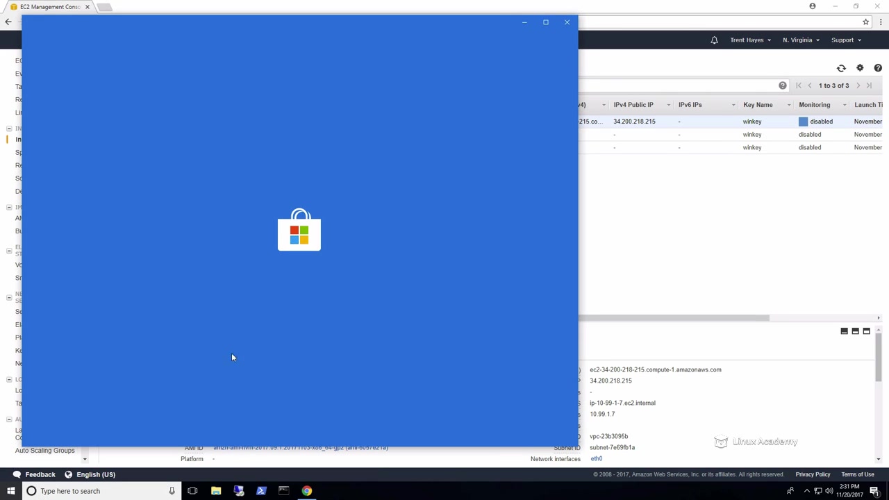Change language from English (US)
The width and height of the screenshot is (889, 500).
[x=90, y=474]
